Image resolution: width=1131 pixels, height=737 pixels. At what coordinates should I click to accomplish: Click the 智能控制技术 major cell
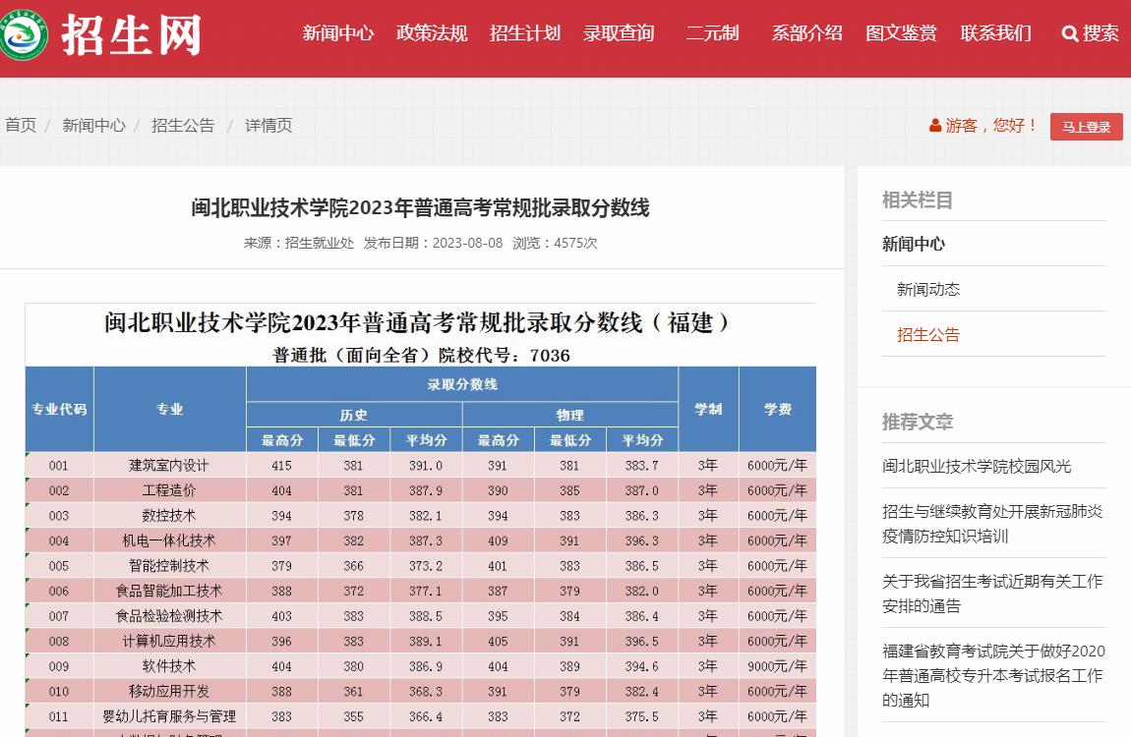coord(169,566)
